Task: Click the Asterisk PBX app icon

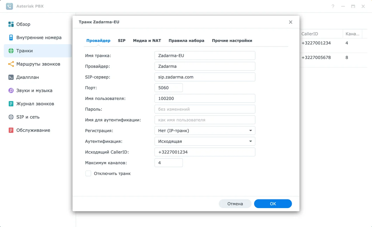Action: point(10,6)
